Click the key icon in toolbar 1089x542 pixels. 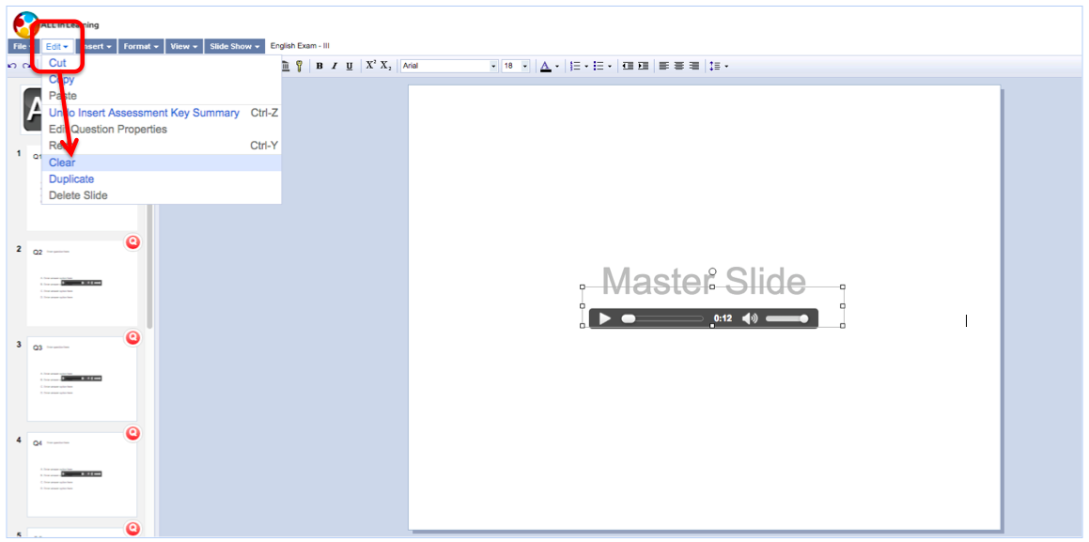(300, 66)
